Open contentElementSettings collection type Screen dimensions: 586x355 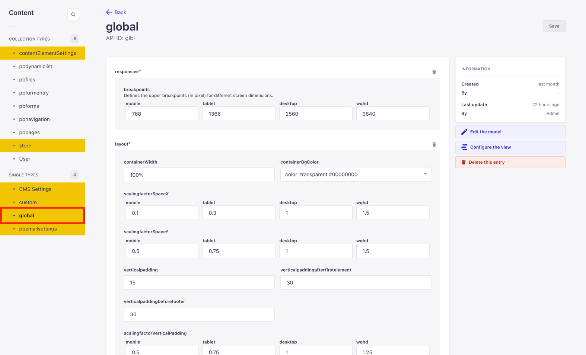[x=47, y=53]
